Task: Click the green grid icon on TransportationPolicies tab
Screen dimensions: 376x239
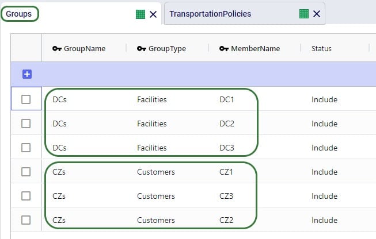Action: pos(304,14)
